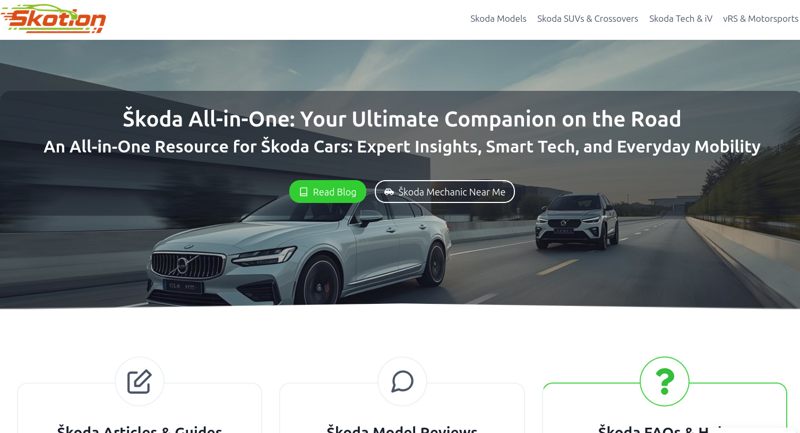
Task: Open Škoda Model Reviews card heading
Action: click(x=402, y=428)
